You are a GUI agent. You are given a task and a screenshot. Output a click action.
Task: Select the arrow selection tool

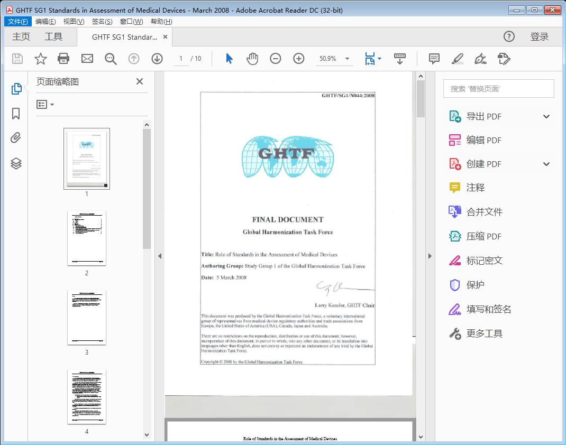[x=229, y=59]
